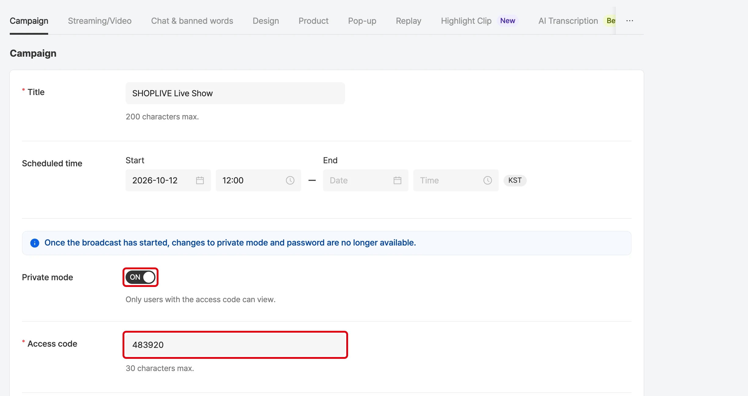The image size is (748, 396).
Task: Click the Campaign section heading
Action: [x=33, y=53]
